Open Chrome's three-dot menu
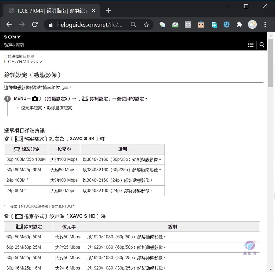This screenshot has height=273, width=275. tap(265, 24)
